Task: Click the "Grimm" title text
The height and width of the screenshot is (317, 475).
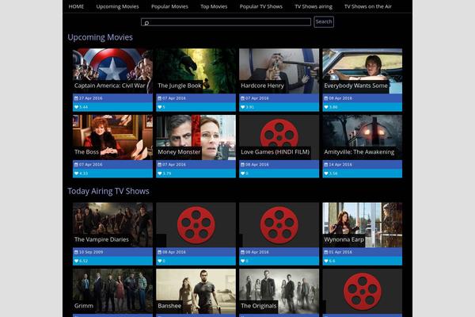Action: (x=84, y=306)
